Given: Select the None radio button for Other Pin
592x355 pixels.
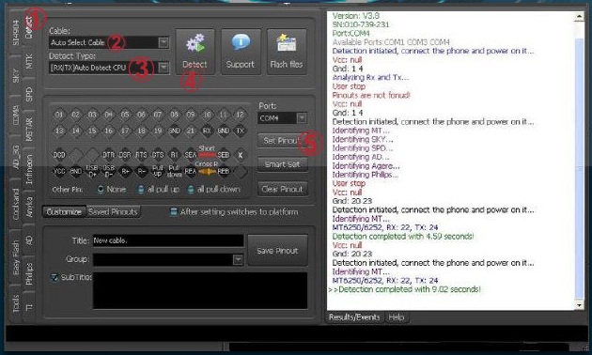Looking at the screenshot, I should pyautogui.click(x=101, y=189).
